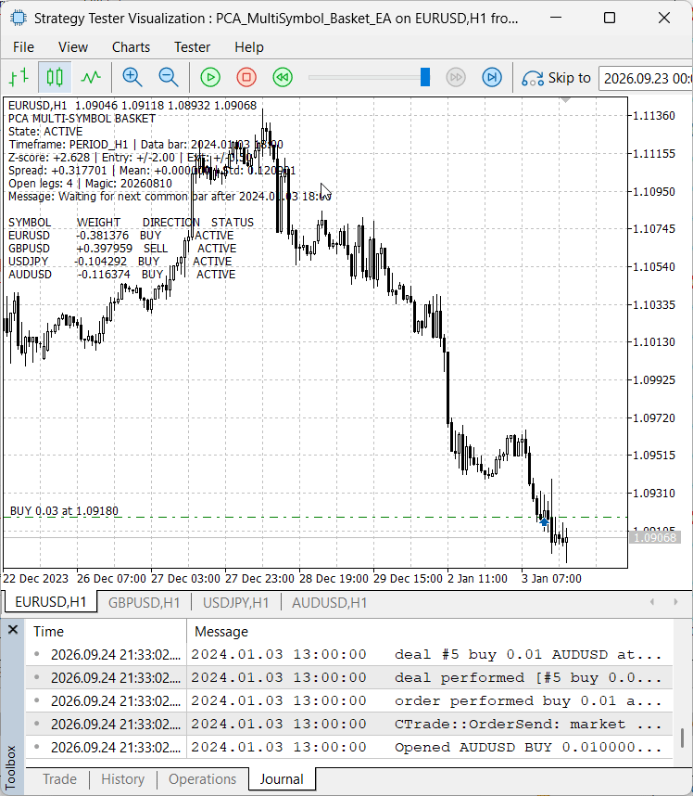Start the visual test playback

(x=210, y=77)
